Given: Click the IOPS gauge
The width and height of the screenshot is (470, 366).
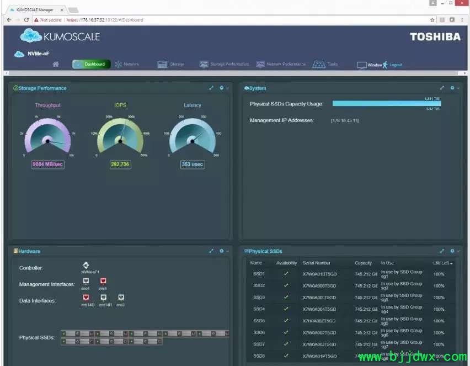Looking at the screenshot, I should point(120,136).
